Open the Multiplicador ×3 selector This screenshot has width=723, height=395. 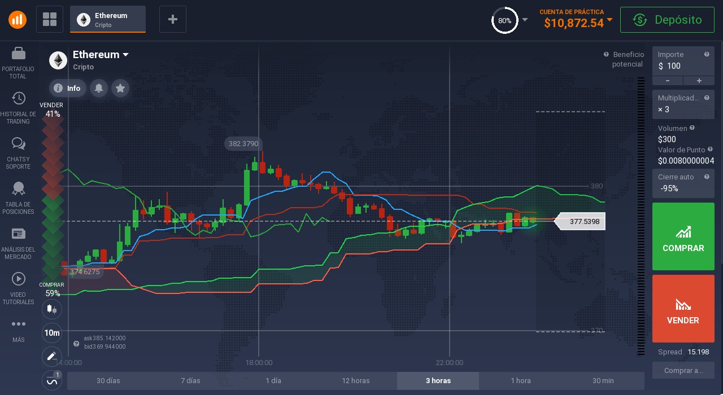click(x=683, y=104)
